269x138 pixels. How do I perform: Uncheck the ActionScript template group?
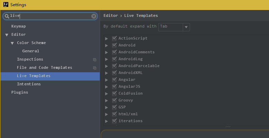[114, 38]
